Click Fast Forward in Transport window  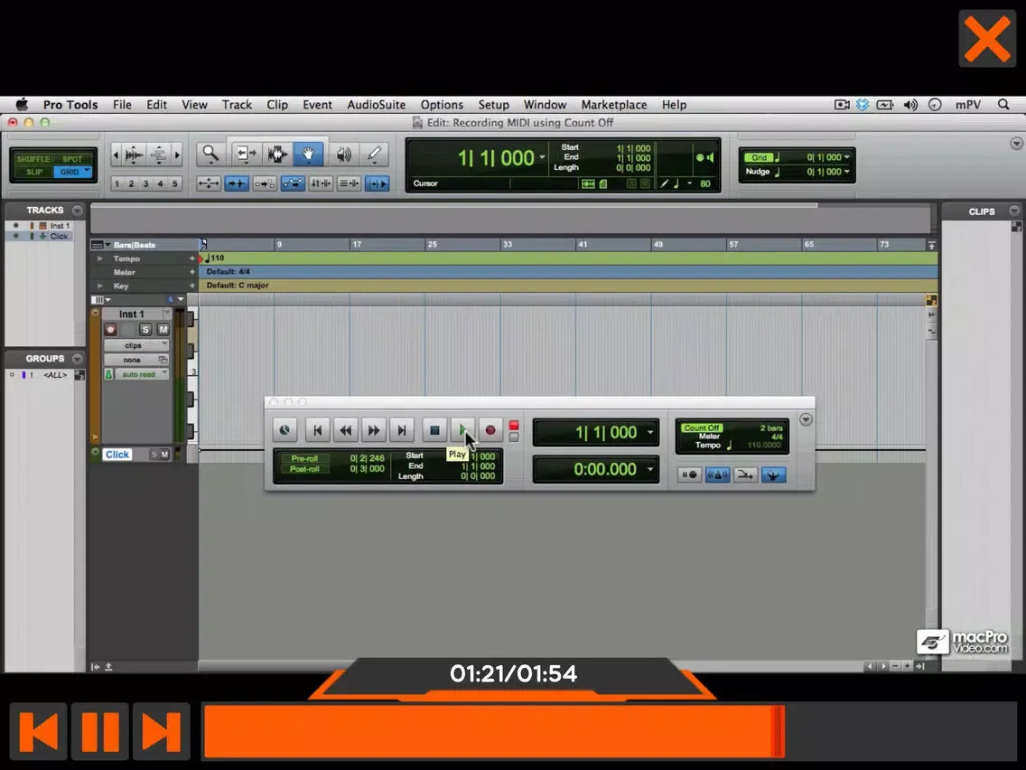pyautogui.click(x=374, y=430)
